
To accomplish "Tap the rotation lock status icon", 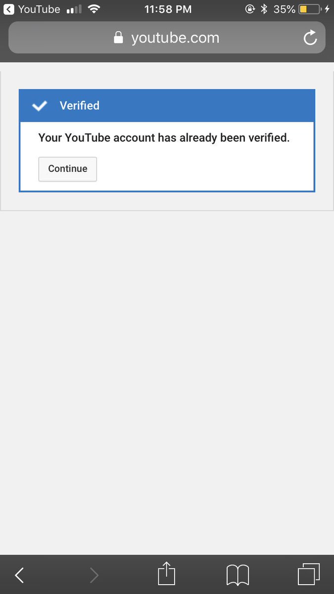I will [x=251, y=9].
